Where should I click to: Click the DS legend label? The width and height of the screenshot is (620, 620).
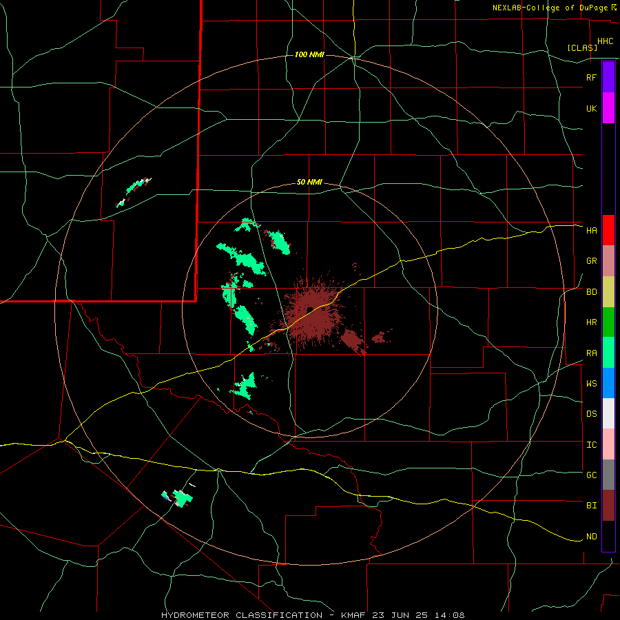point(591,414)
